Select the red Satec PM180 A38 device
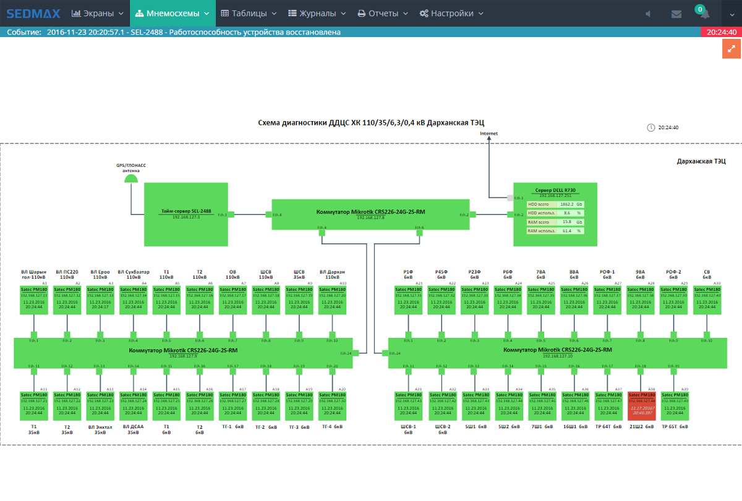742x501 pixels. (x=642, y=405)
